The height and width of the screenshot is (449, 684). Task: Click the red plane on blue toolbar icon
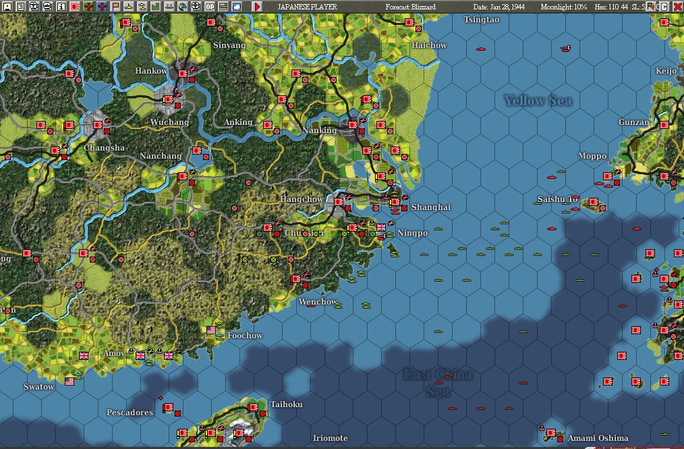102,7
